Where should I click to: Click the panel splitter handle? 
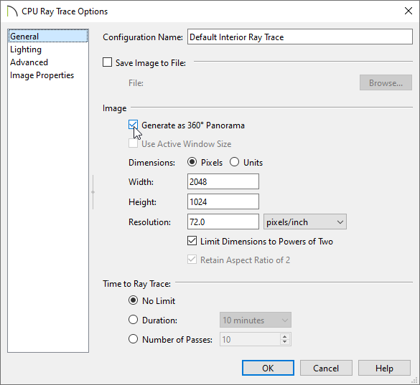(93, 192)
